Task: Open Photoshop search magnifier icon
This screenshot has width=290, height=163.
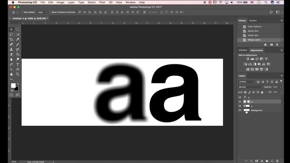Action: [x=271, y=12]
